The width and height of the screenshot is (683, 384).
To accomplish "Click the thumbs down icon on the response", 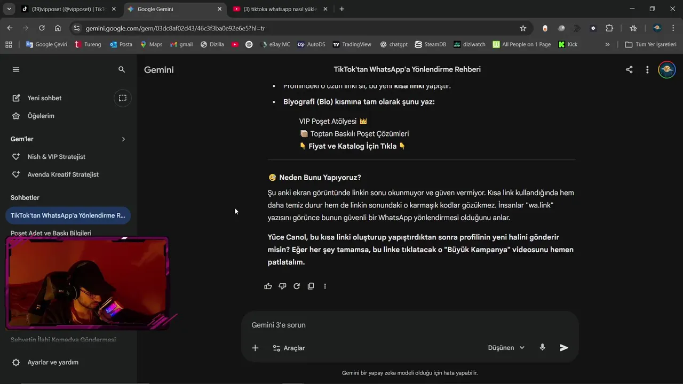I will point(282,286).
